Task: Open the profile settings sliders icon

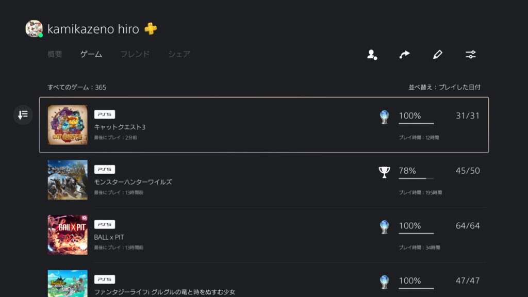Action: pos(470,54)
